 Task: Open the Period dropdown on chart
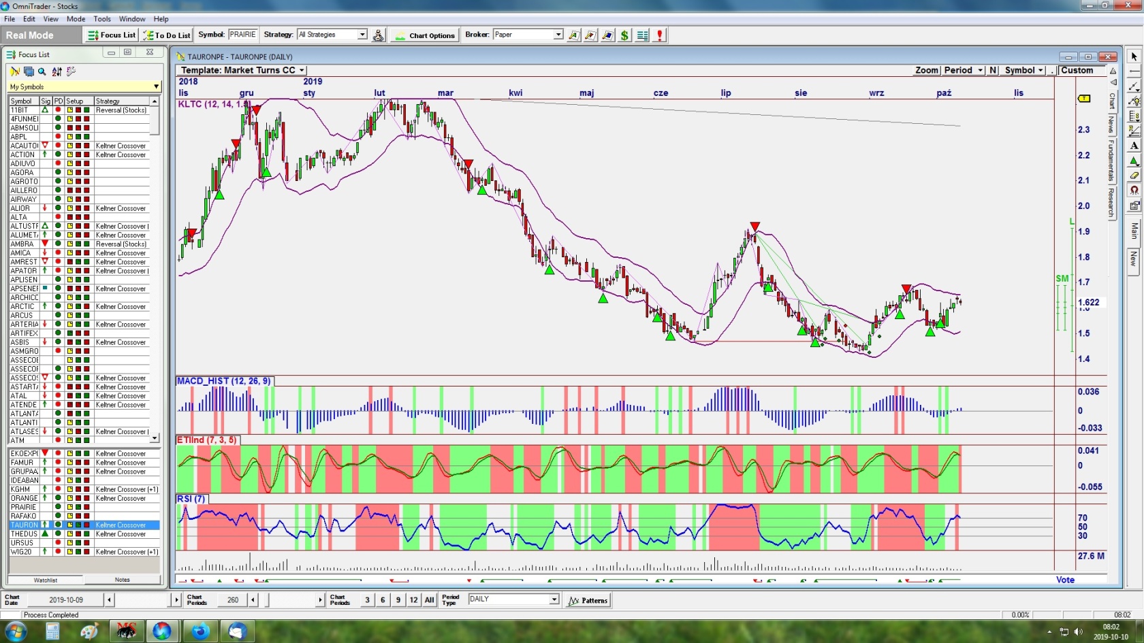coord(963,70)
